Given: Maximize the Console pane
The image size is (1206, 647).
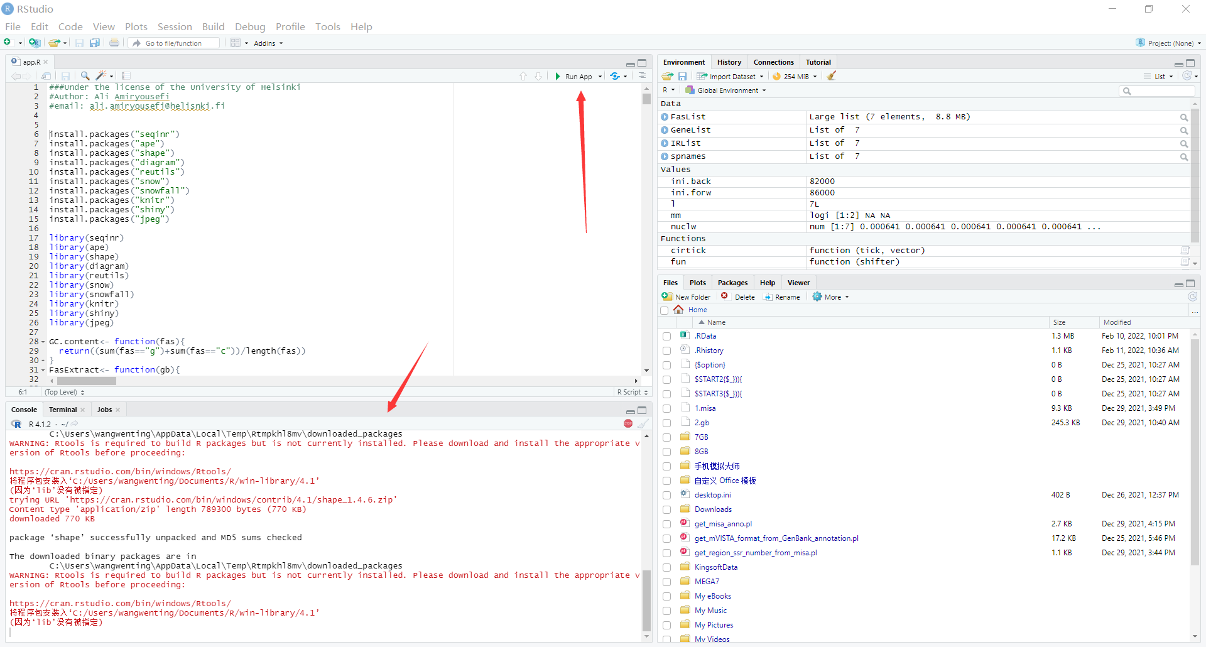Looking at the screenshot, I should click(x=642, y=410).
